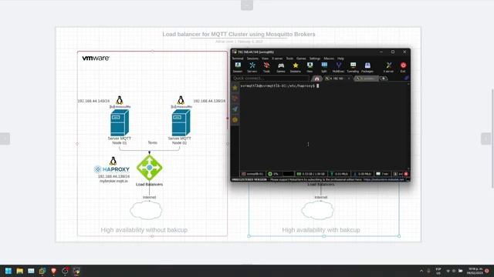Click the red stop icon in status bar
Image resolution: width=494 pixels, height=277 pixels.
coord(406,174)
